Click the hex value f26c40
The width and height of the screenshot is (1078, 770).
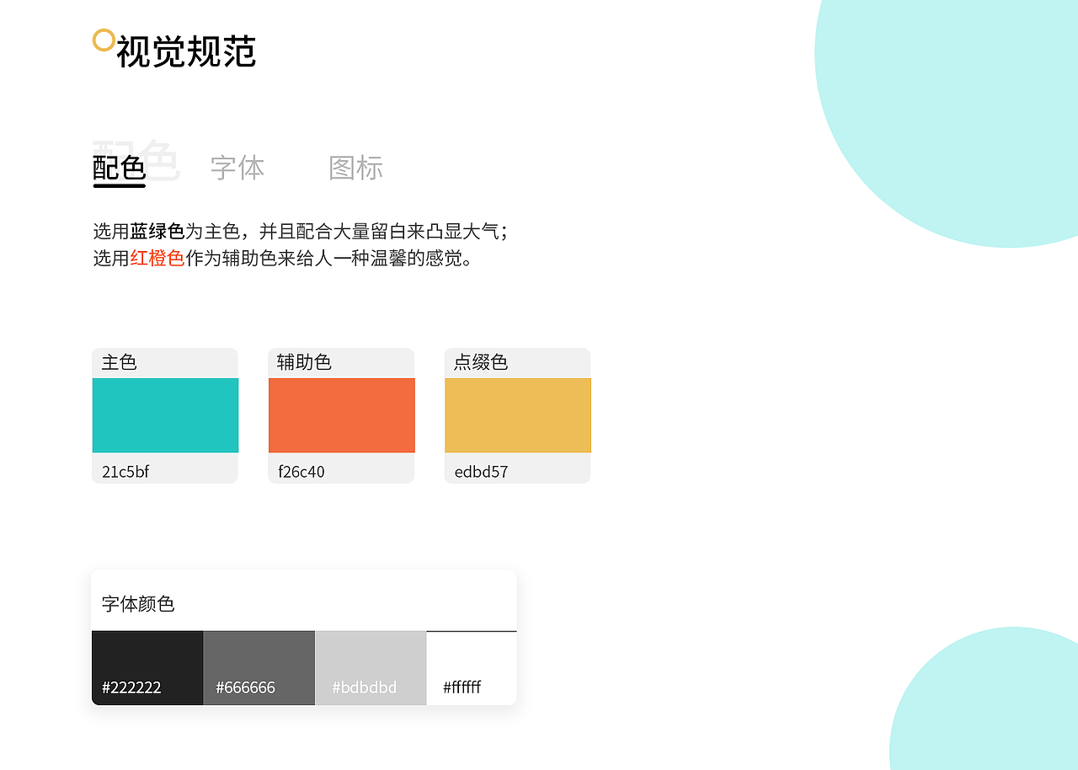click(x=302, y=472)
